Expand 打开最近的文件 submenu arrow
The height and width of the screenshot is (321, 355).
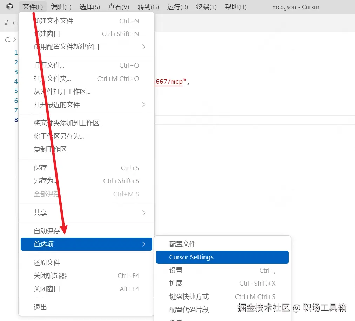(x=144, y=105)
